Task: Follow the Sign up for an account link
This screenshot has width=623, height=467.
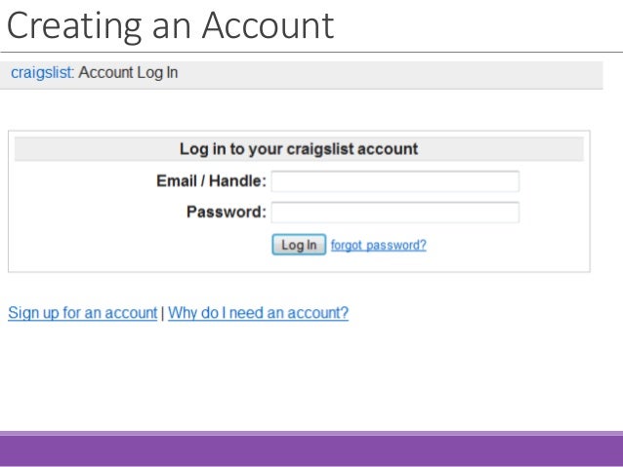Action: [83, 313]
